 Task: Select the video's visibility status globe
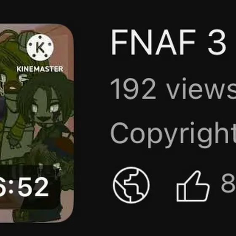[x=131, y=185]
